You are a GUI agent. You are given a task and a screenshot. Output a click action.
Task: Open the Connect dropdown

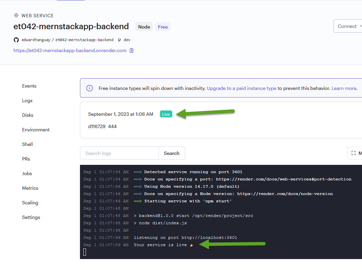pyautogui.click(x=348, y=26)
